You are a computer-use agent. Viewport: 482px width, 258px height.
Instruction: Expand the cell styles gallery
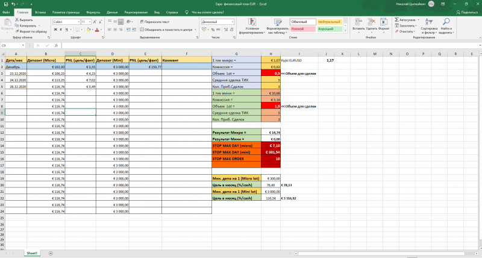[x=345, y=31]
